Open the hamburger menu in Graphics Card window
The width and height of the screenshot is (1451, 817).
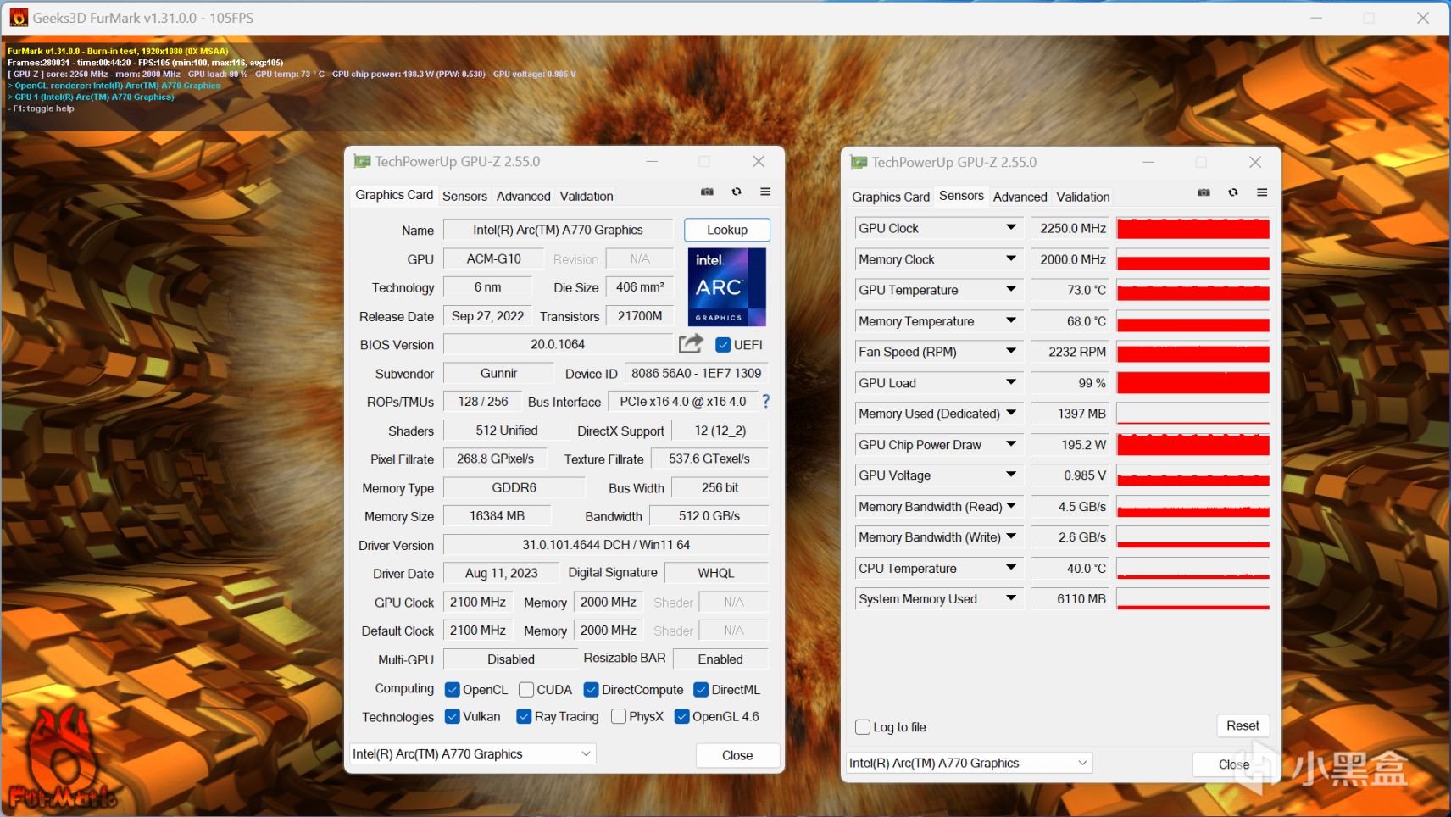[x=765, y=192]
